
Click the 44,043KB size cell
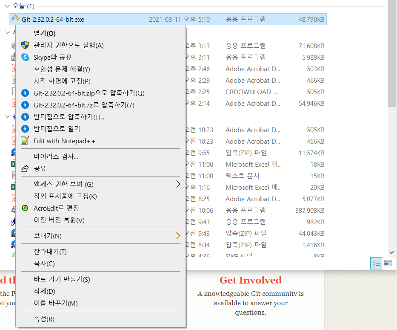(311, 233)
